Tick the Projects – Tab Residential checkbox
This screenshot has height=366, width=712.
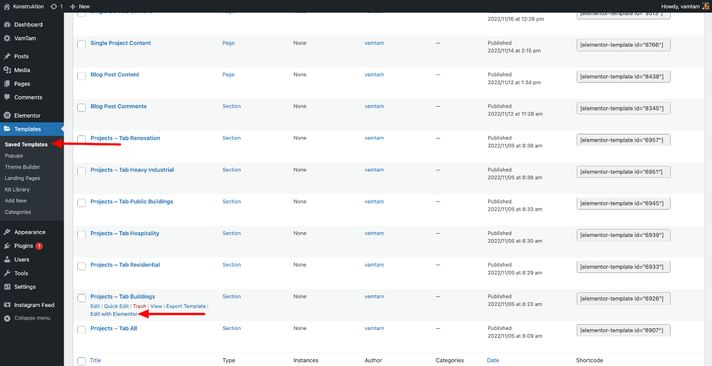(82, 266)
